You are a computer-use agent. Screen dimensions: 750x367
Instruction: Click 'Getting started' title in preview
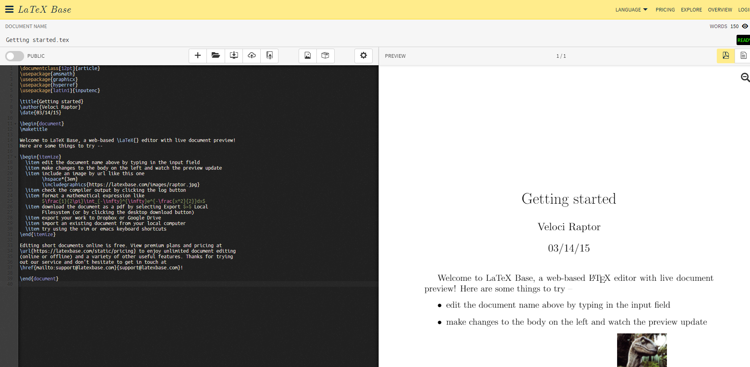(x=569, y=199)
